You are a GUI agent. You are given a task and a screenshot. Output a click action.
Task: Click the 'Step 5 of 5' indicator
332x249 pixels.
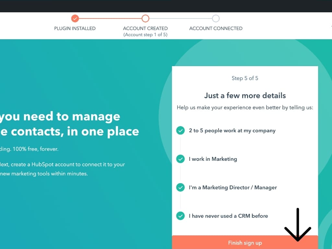pyautogui.click(x=245, y=78)
